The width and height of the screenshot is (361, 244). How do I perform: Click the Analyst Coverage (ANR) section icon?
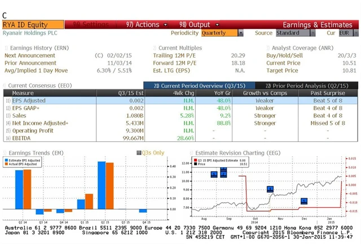coord(267,48)
